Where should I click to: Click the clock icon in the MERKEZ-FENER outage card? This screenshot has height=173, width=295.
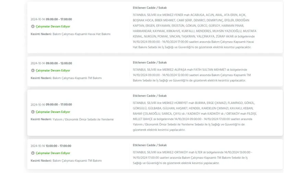coord(33,26)
